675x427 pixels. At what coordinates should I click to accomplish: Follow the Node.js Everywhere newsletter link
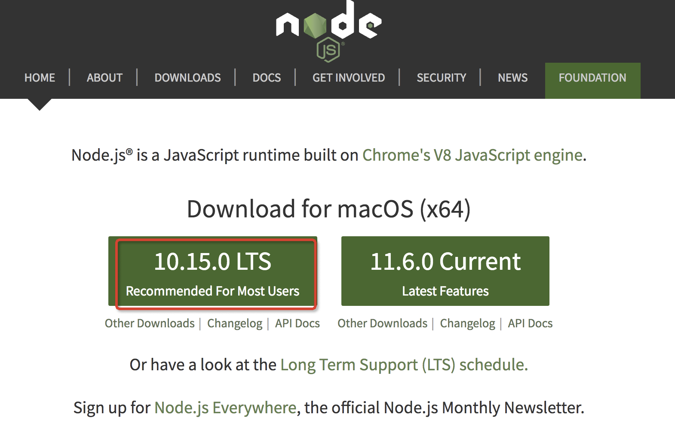tap(225, 408)
